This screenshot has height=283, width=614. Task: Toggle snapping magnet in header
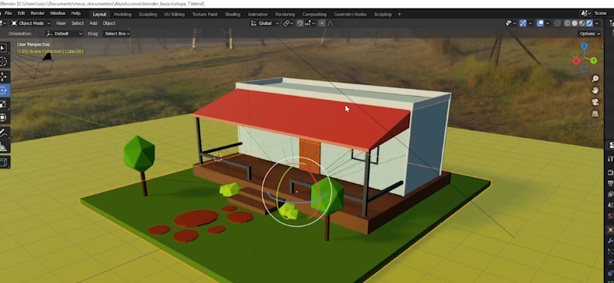point(300,23)
